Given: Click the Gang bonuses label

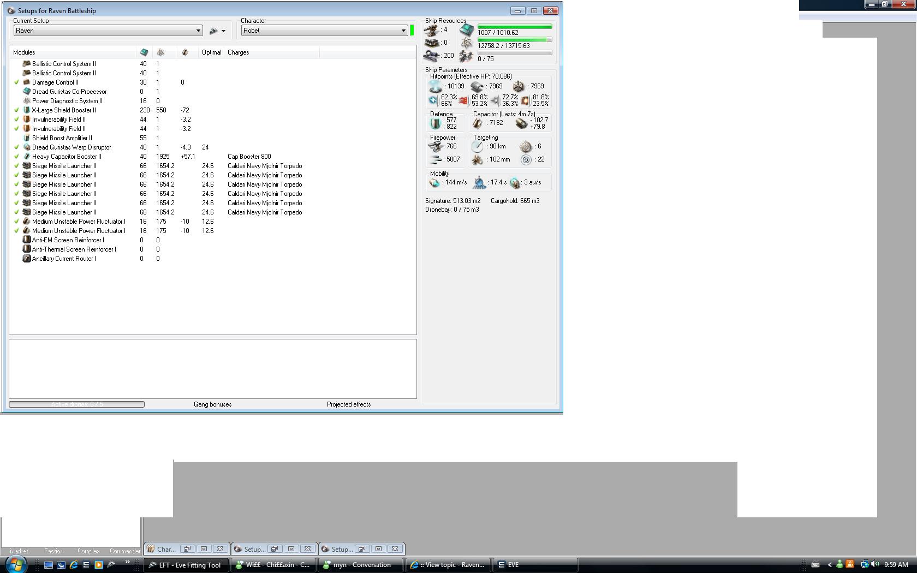Looking at the screenshot, I should 213,404.
